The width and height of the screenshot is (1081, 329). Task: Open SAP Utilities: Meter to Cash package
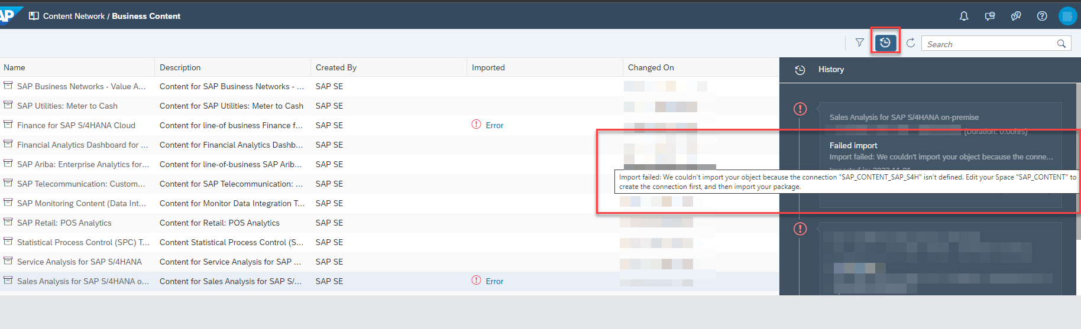pyautogui.click(x=67, y=106)
